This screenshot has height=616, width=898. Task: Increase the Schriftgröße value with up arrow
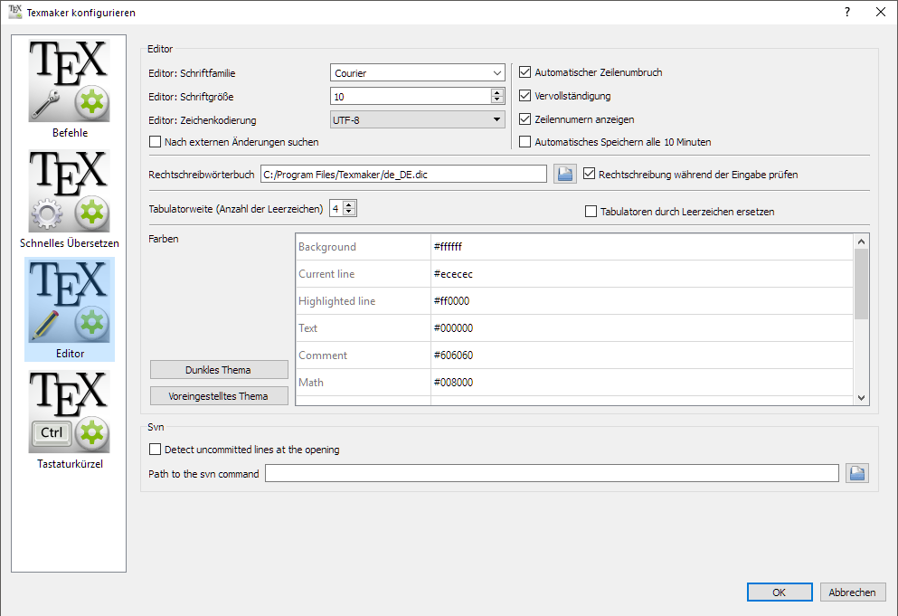pos(496,93)
